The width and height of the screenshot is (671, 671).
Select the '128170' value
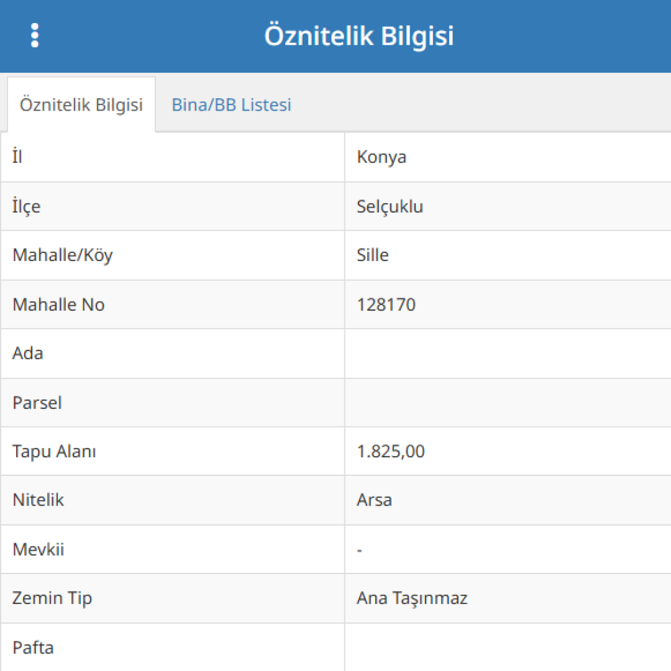[386, 304]
